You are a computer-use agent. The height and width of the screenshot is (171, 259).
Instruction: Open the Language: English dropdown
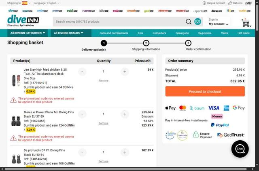47,3
